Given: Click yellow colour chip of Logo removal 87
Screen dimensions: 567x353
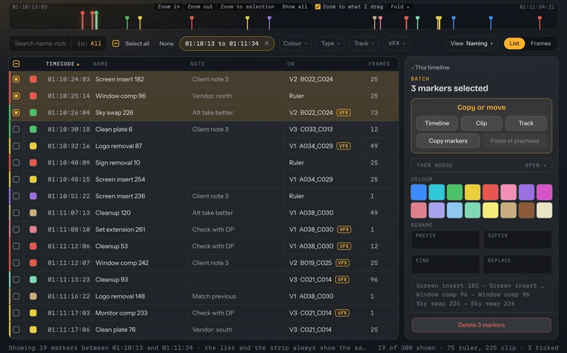Looking at the screenshot, I should coord(33,146).
